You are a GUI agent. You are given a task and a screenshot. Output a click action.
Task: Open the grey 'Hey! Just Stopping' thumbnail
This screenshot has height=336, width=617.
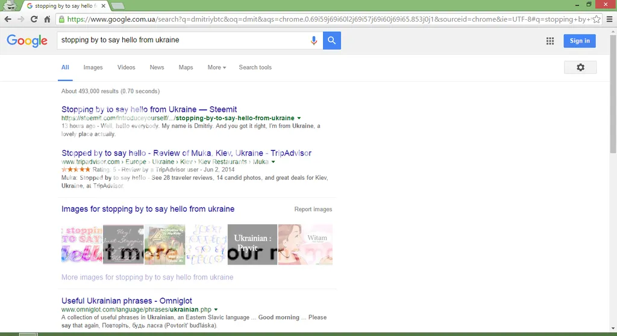coord(123,245)
